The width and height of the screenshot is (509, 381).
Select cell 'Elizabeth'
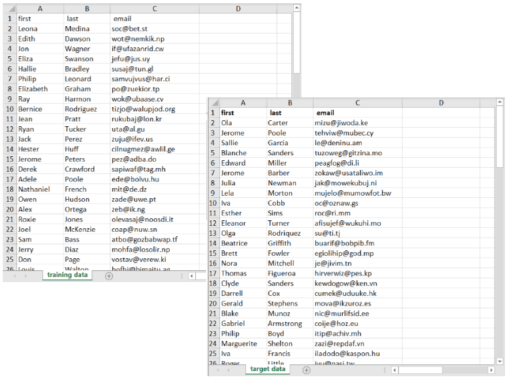[40, 89]
